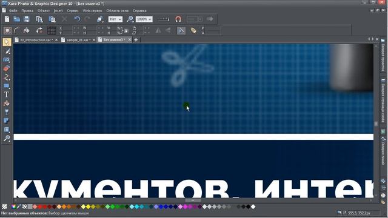Click the Names tag icon
The height and width of the screenshot is (218, 388).
pyautogui.click(x=193, y=30)
